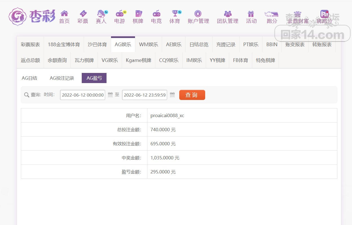Click the 棋牌 card games icon
This screenshot has height=225, width=352.
138,14
